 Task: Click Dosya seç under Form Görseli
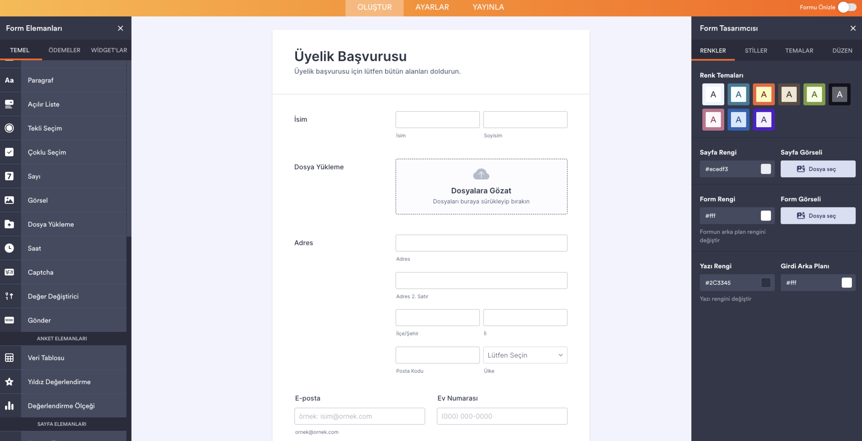point(818,216)
